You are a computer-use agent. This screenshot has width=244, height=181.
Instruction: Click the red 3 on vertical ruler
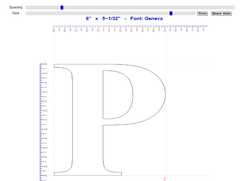coord(46,120)
